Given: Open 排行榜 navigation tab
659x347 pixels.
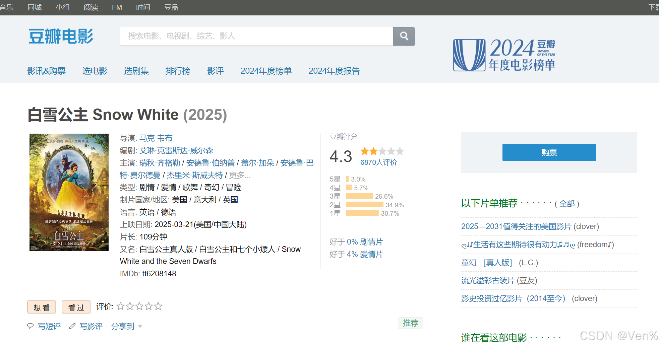Looking at the screenshot, I should [x=178, y=71].
